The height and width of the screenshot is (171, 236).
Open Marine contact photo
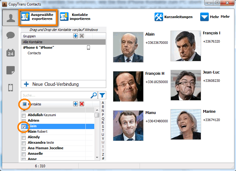click(185, 124)
